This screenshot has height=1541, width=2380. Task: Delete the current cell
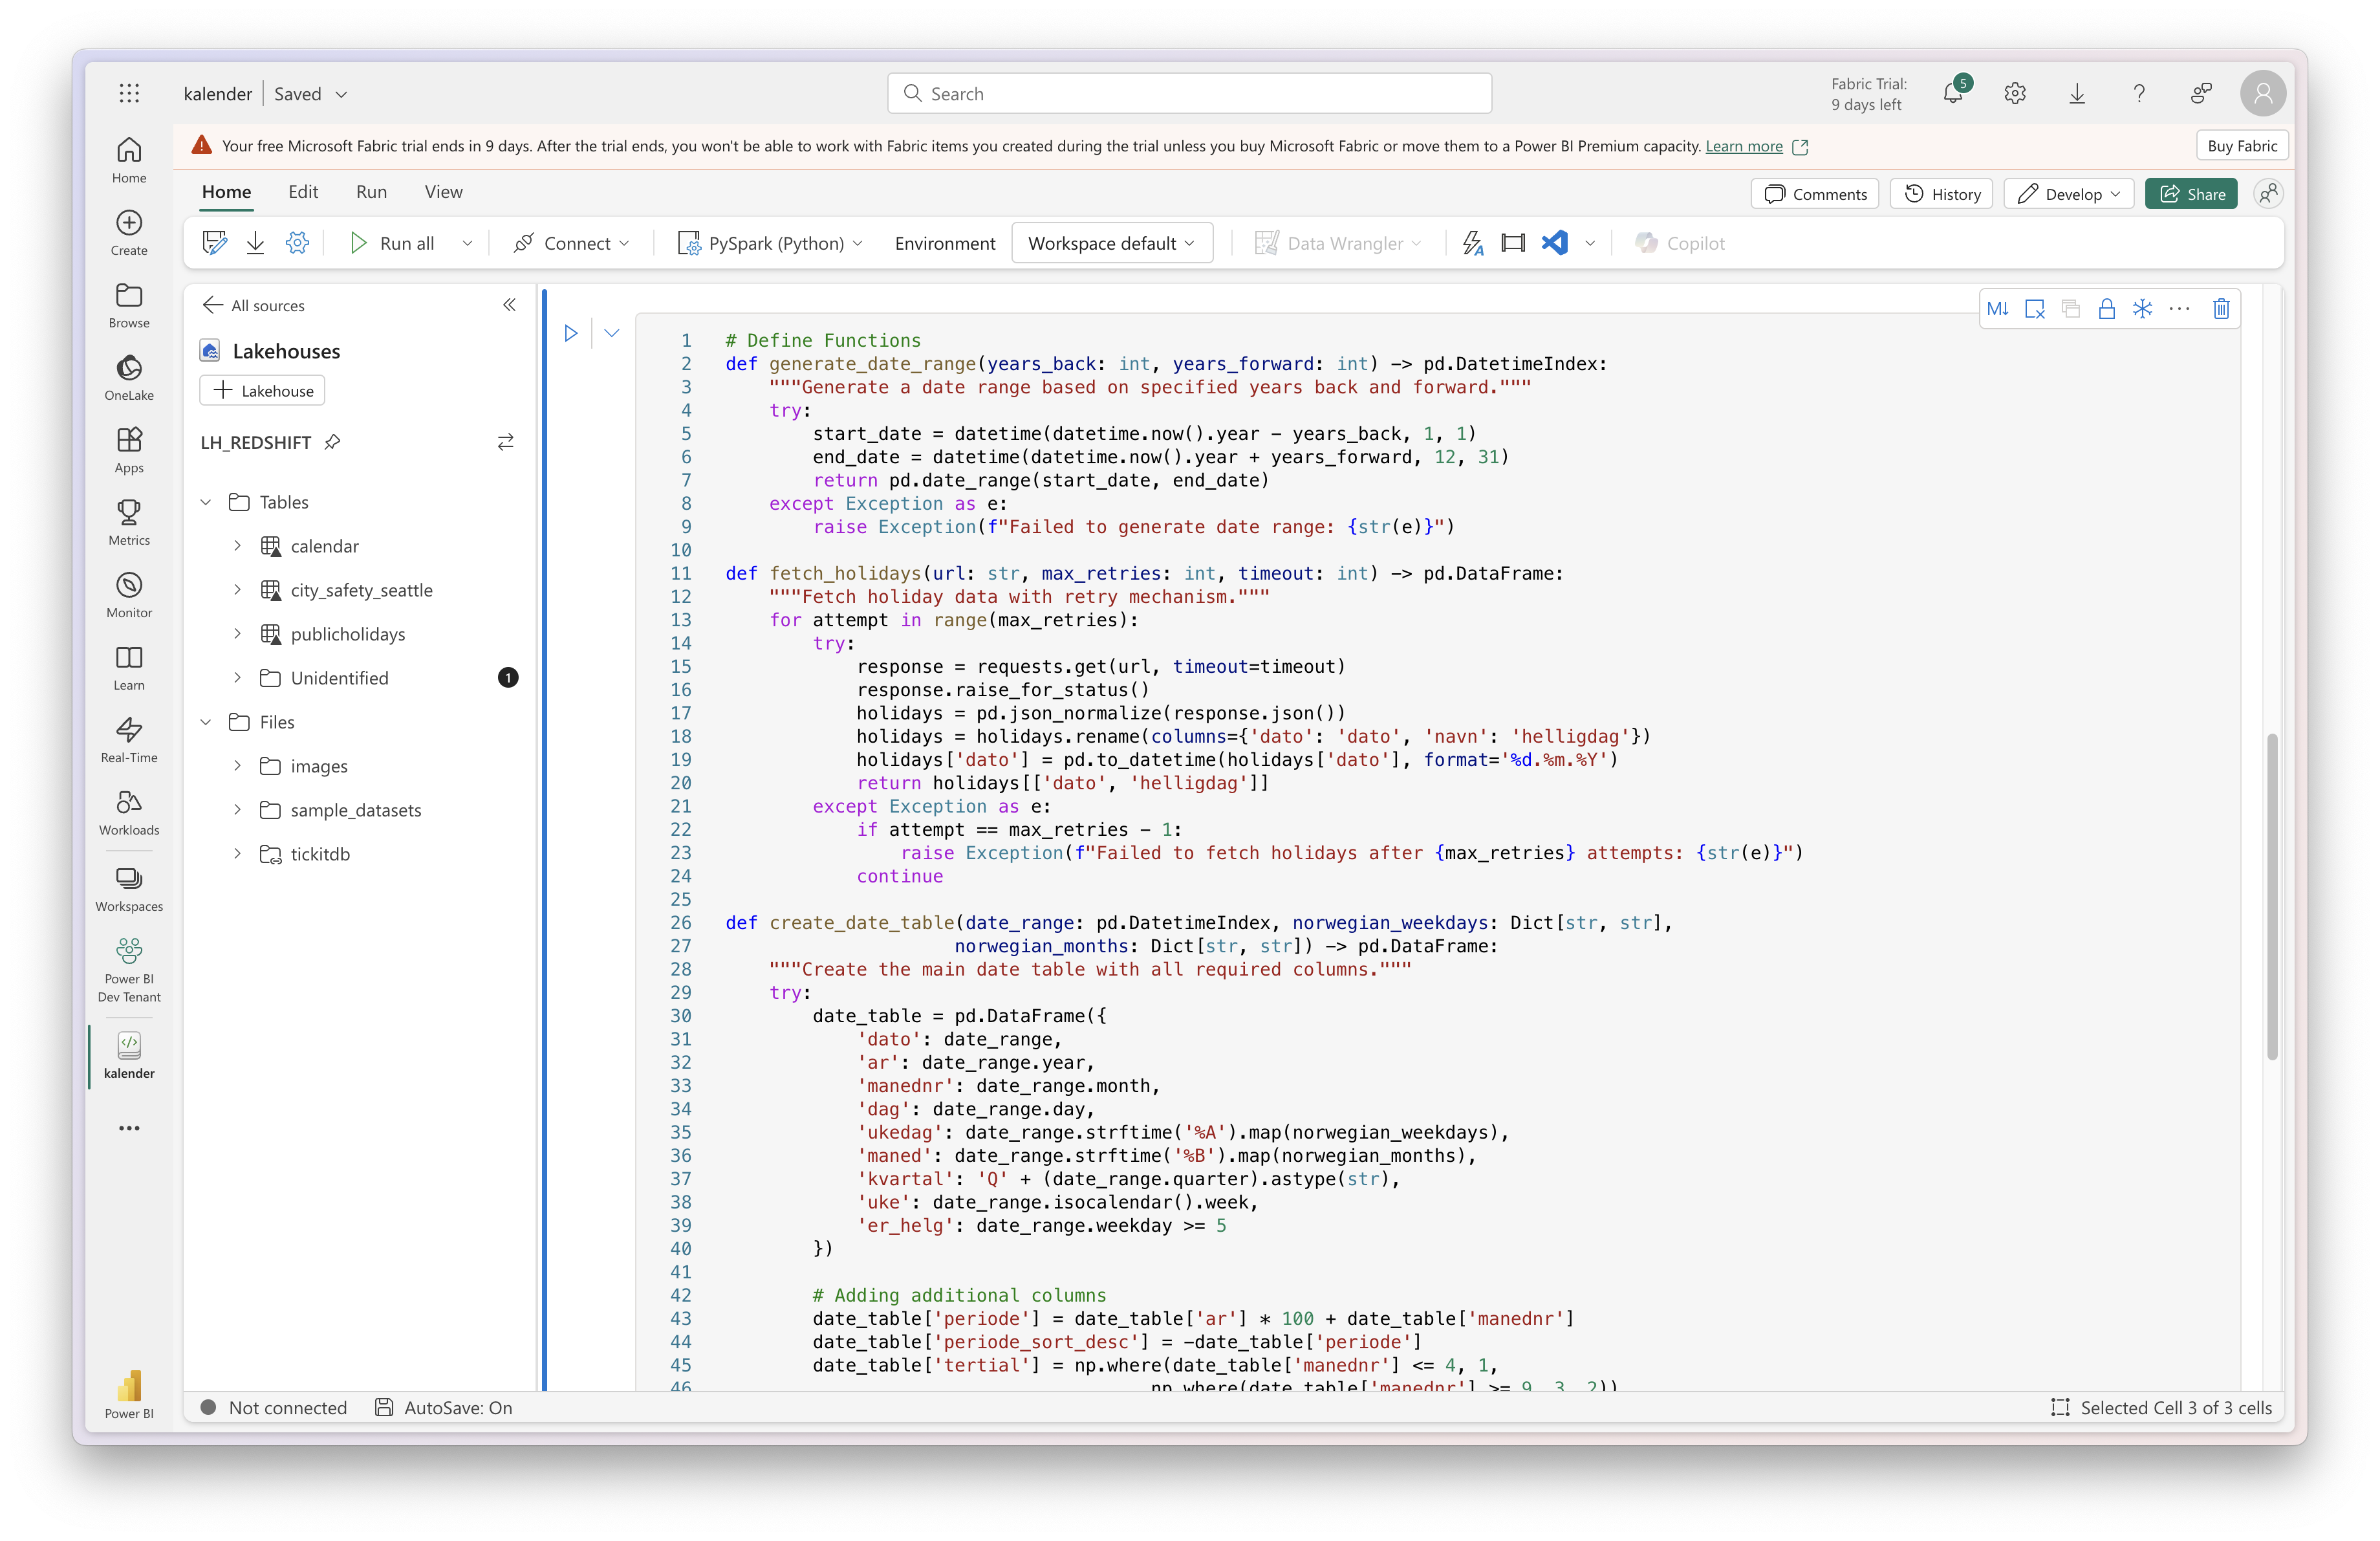pyautogui.click(x=2221, y=309)
